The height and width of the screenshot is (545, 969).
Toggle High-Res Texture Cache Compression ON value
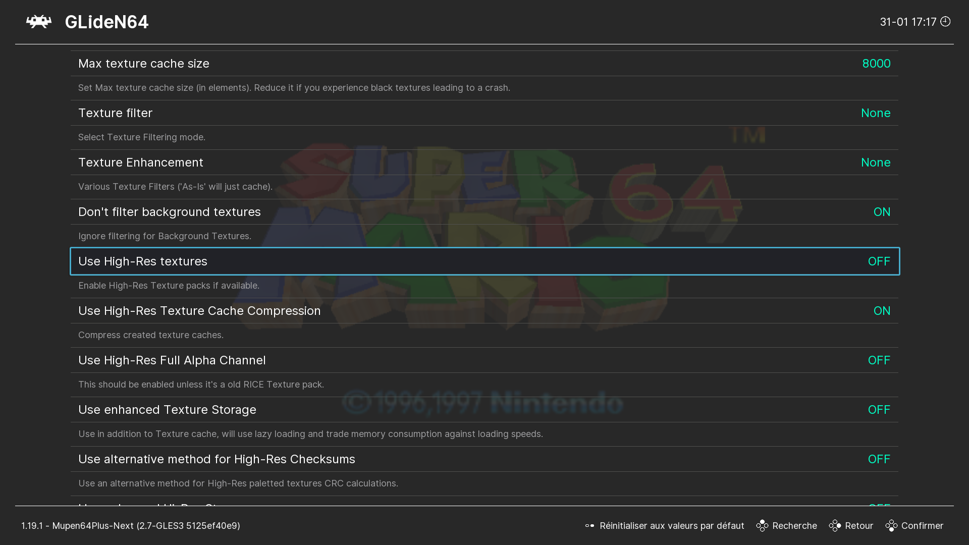pos(882,311)
